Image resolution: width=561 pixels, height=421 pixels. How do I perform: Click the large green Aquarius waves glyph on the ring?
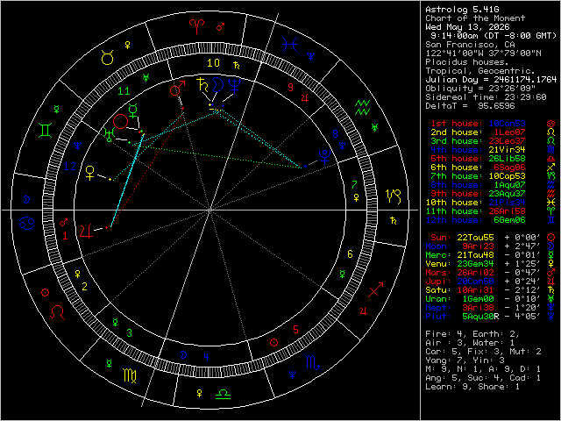tap(362, 107)
